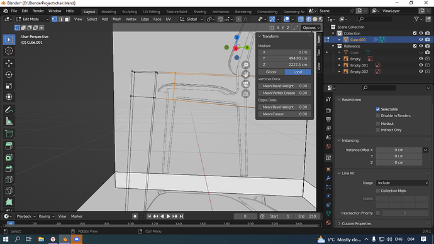Select the Move tool in toolbar
The image size is (434, 244).
(9, 63)
